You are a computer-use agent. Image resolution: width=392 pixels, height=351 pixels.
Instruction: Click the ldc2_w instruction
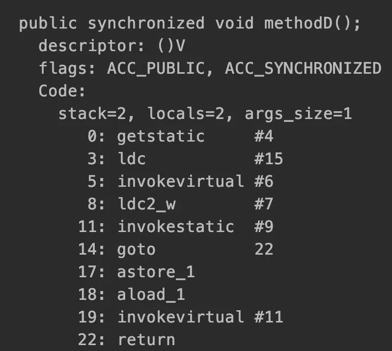pyautogui.click(x=146, y=204)
